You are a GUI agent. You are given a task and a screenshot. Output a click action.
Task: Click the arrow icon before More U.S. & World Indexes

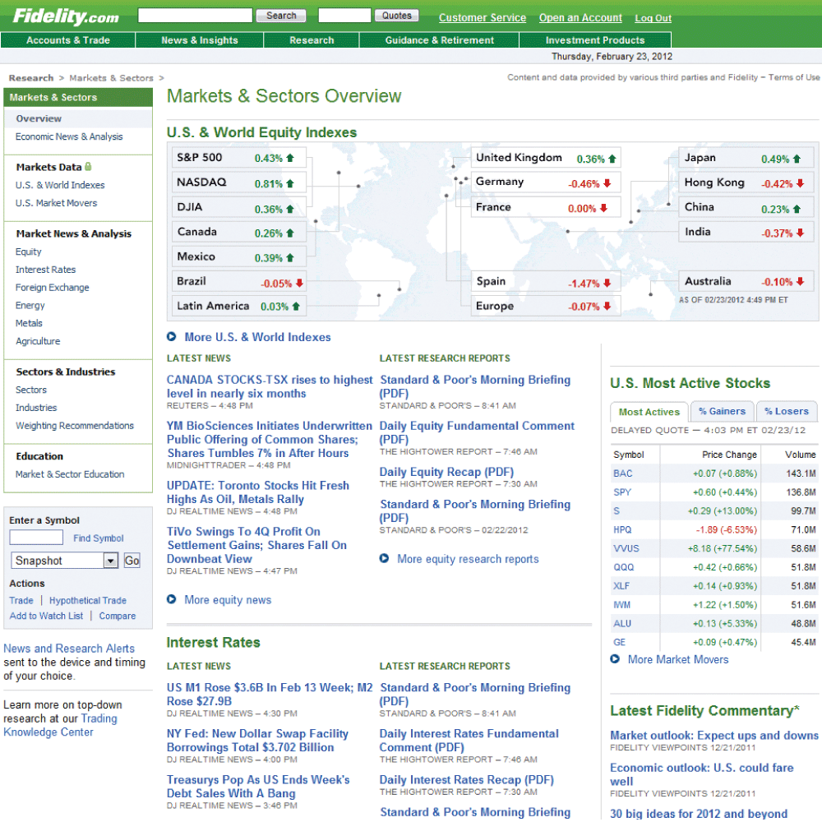[172, 336]
